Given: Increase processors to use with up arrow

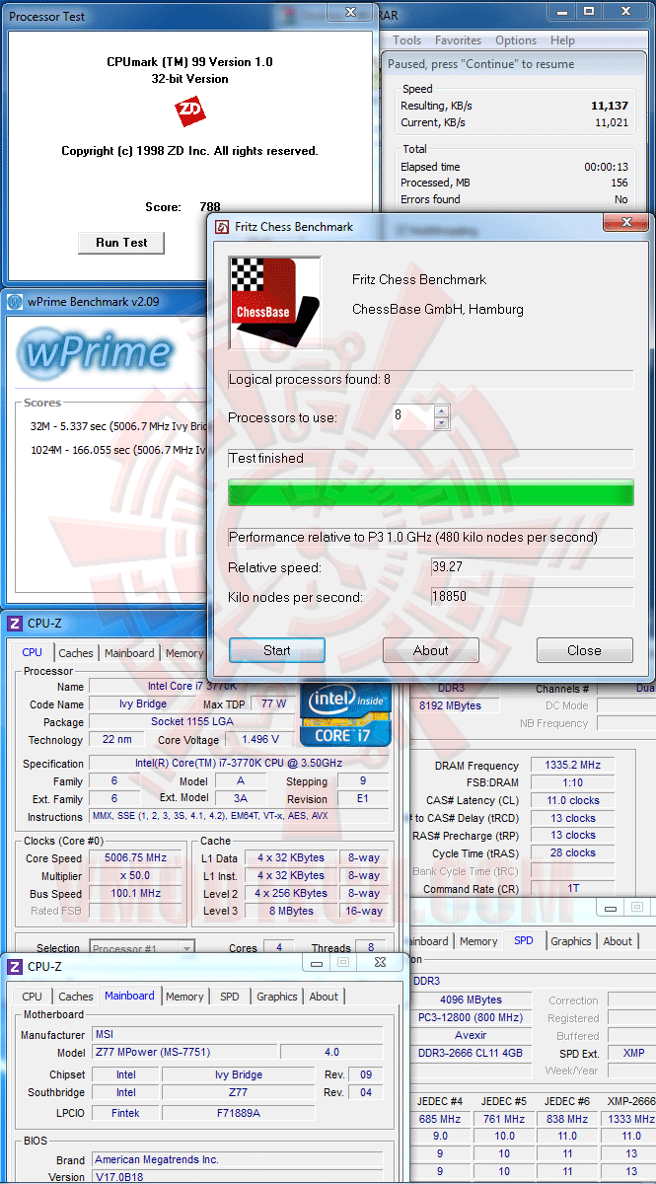Looking at the screenshot, I should pyautogui.click(x=441, y=410).
